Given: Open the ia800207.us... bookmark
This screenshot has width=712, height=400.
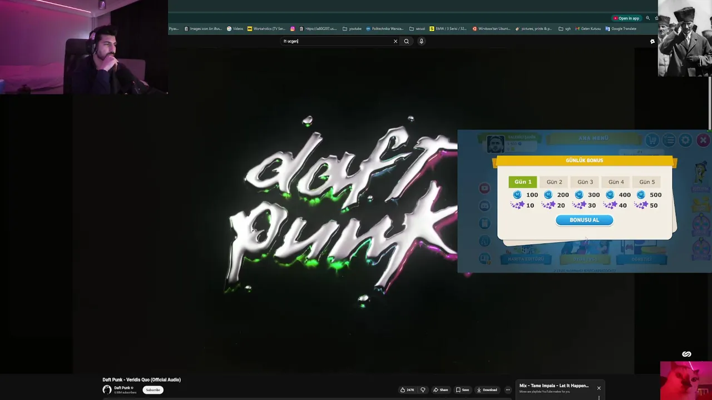Looking at the screenshot, I should click(318, 29).
